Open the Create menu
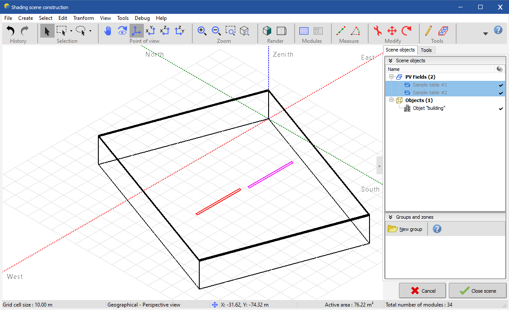509x310 pixels. [26, 18]
